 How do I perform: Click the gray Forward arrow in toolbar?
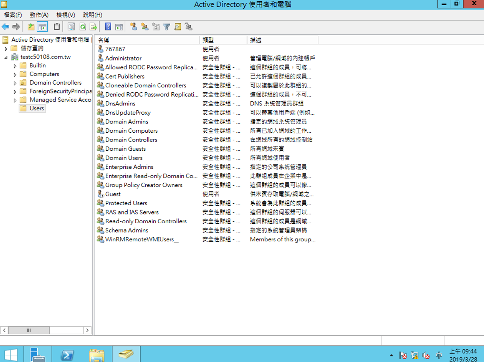[x=16, y=27]
